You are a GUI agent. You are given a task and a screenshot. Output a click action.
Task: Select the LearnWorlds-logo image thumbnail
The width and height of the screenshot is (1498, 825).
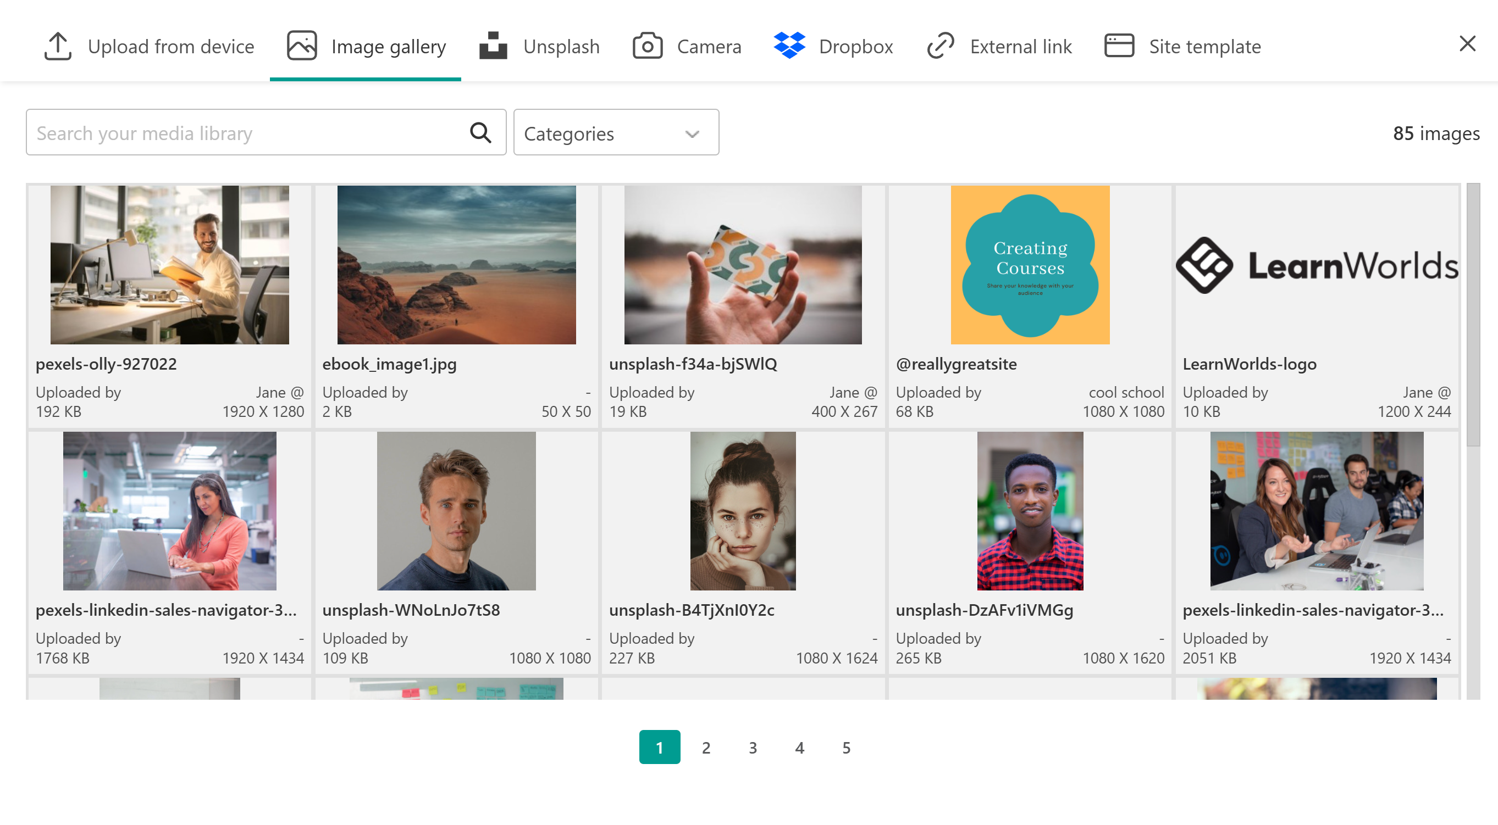pos(1317,265)
